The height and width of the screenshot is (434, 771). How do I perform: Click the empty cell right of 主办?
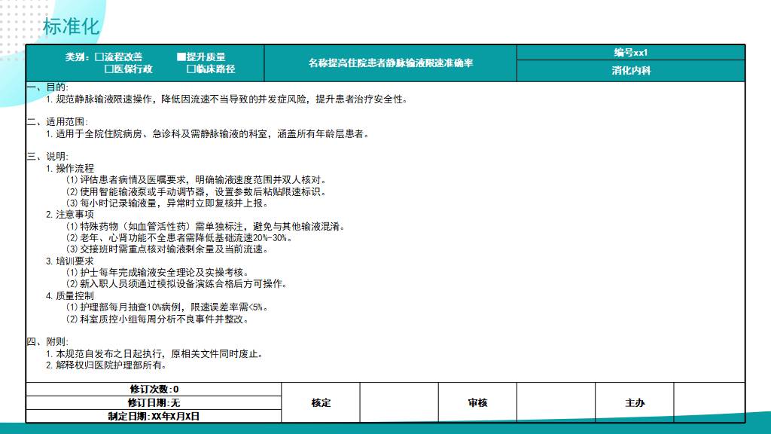709,402
